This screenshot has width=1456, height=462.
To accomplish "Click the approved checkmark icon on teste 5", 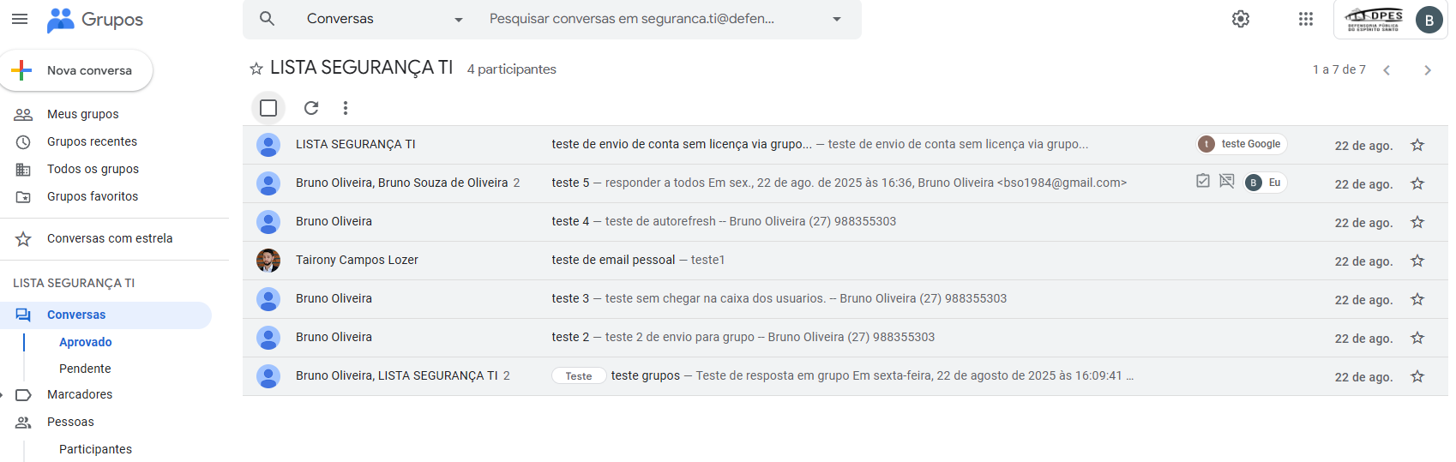I will click(1203, 181).
